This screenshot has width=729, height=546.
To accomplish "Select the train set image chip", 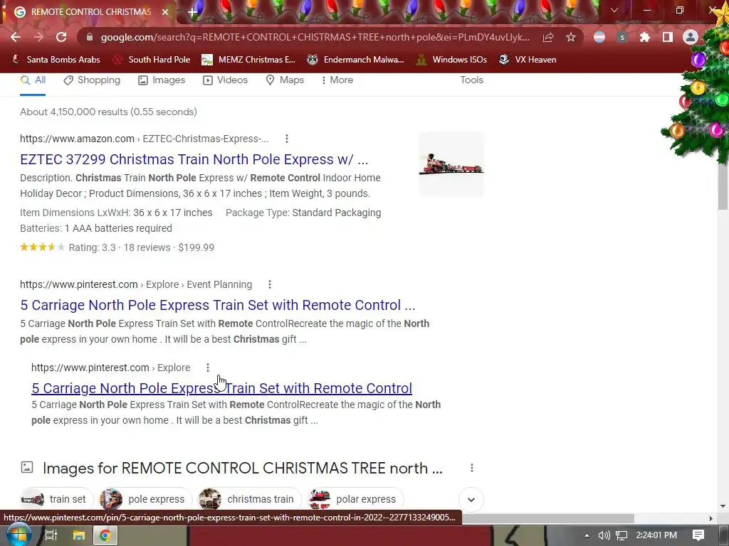I will click(x=56, y=499).
